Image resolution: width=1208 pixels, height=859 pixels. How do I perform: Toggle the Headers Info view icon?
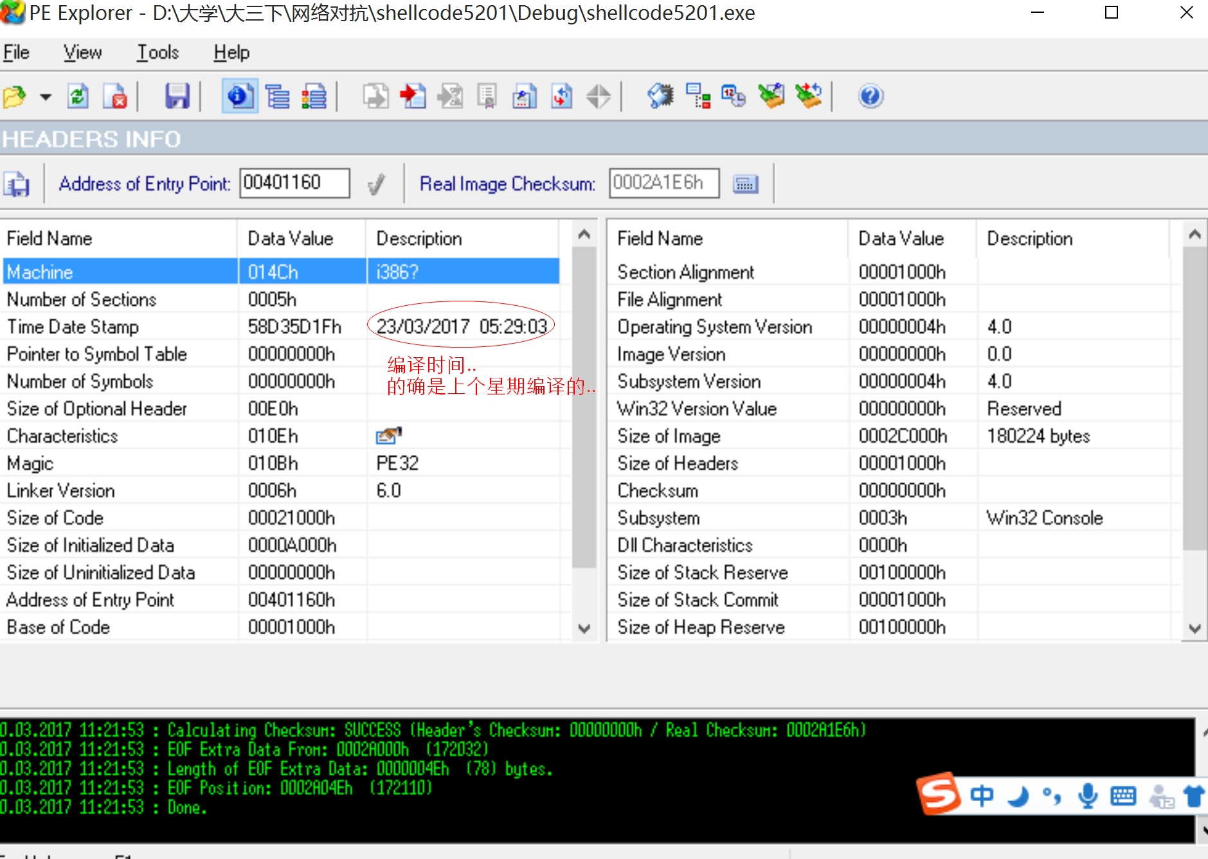[240, 96]
